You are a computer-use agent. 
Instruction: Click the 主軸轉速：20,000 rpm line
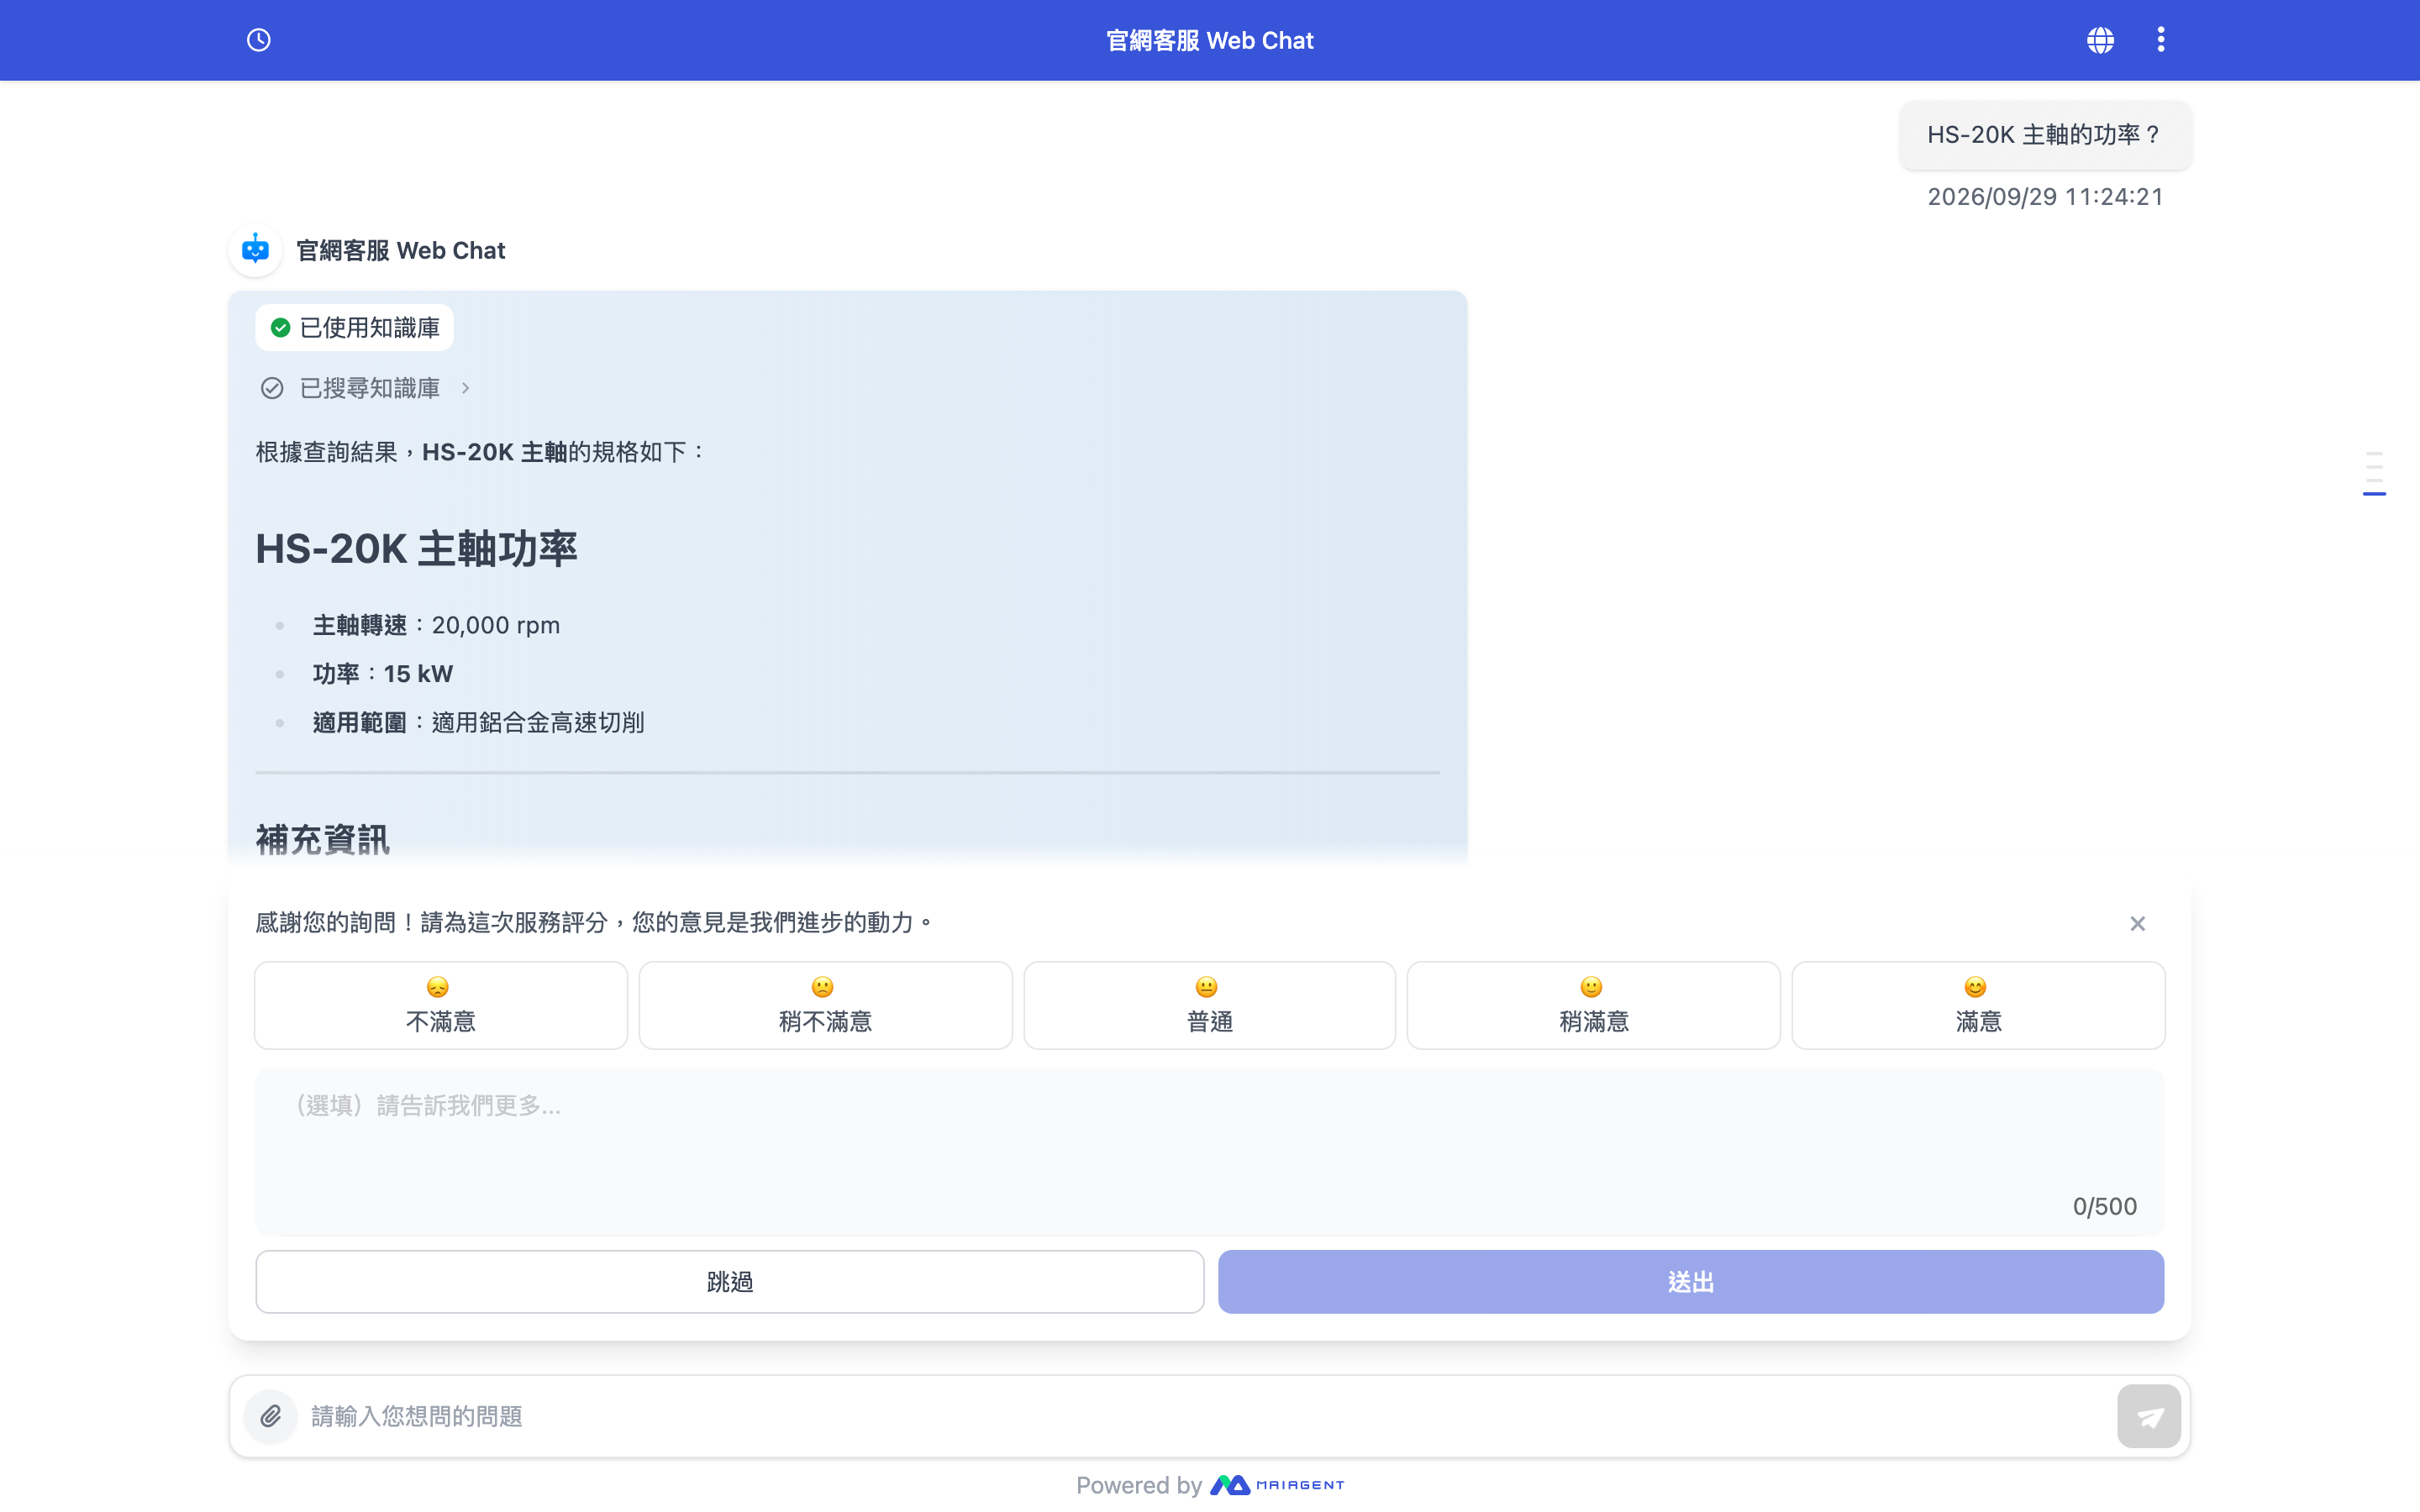pos(436,625)
